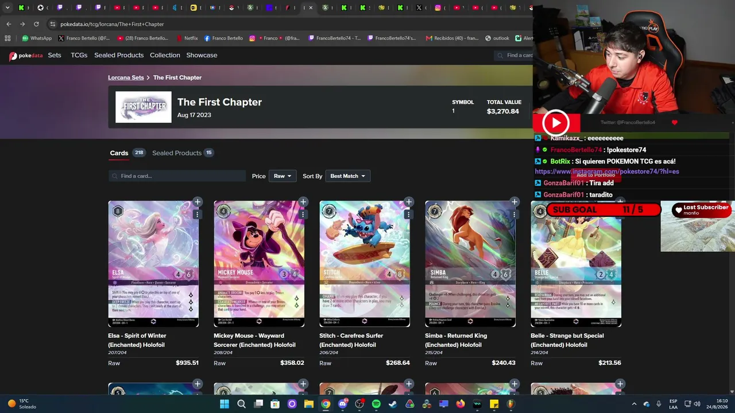This screenshot has height=413, width=735.
Task: Open the Collection page
Action: coord(165,55)
